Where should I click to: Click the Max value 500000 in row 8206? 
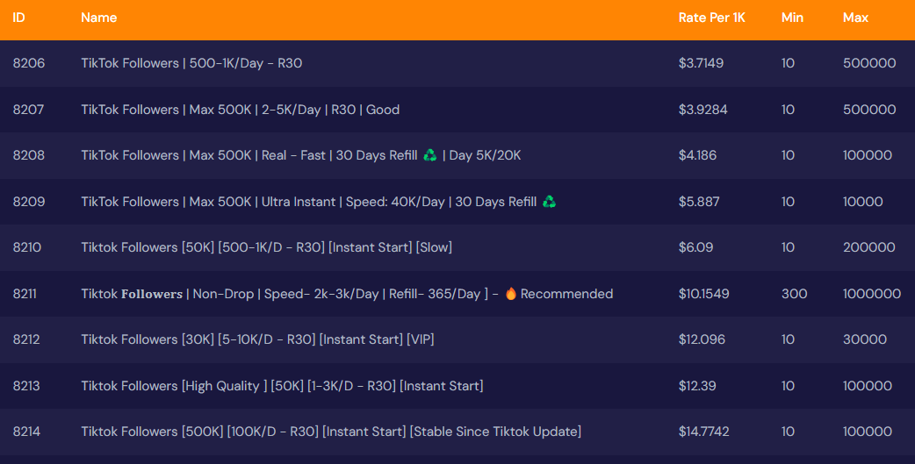click(869, 63)
